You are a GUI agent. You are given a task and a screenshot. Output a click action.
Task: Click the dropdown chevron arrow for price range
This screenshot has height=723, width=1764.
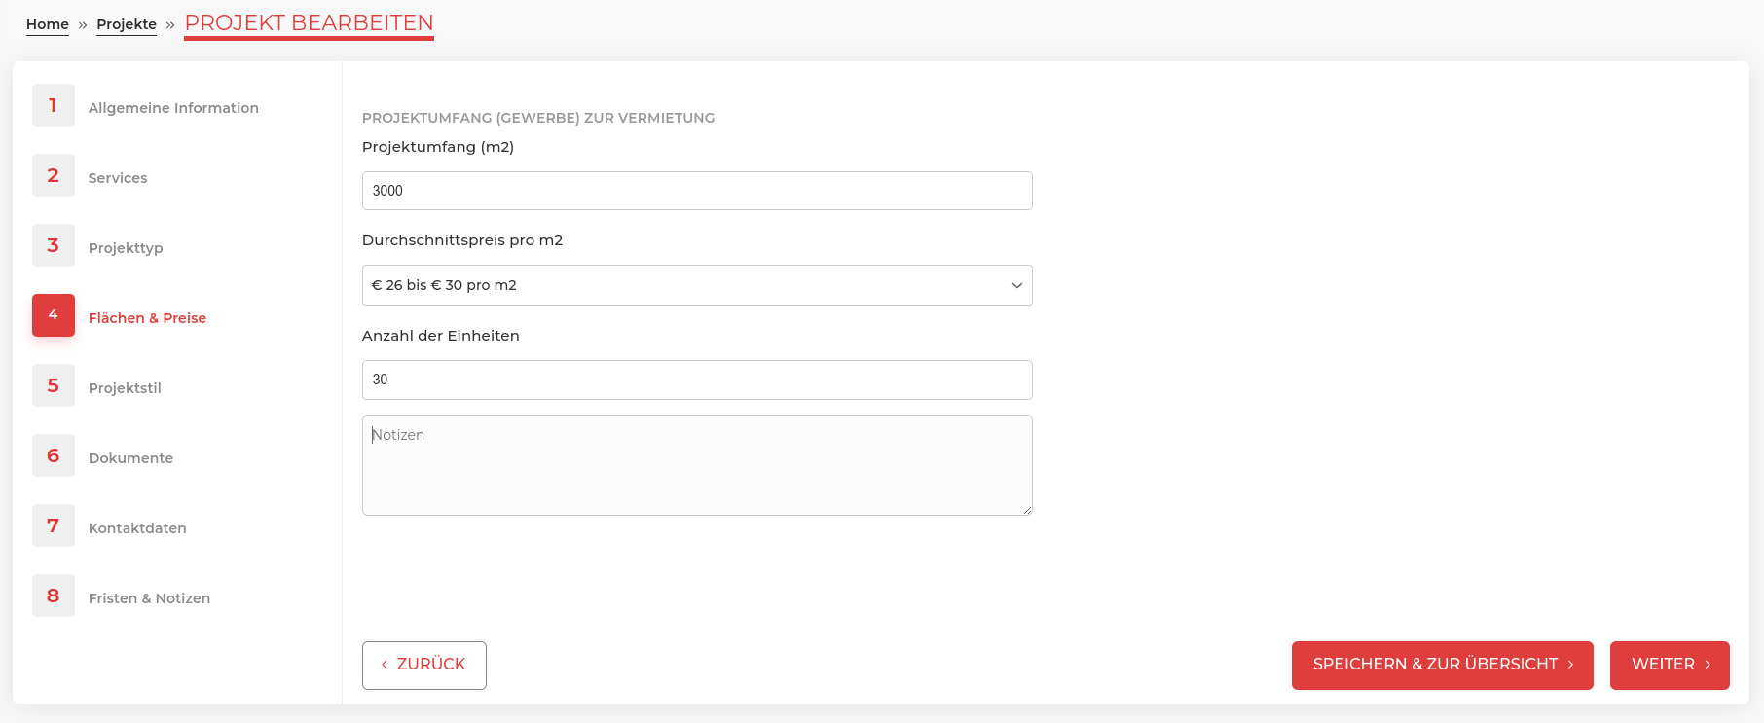coord(1016,285)
